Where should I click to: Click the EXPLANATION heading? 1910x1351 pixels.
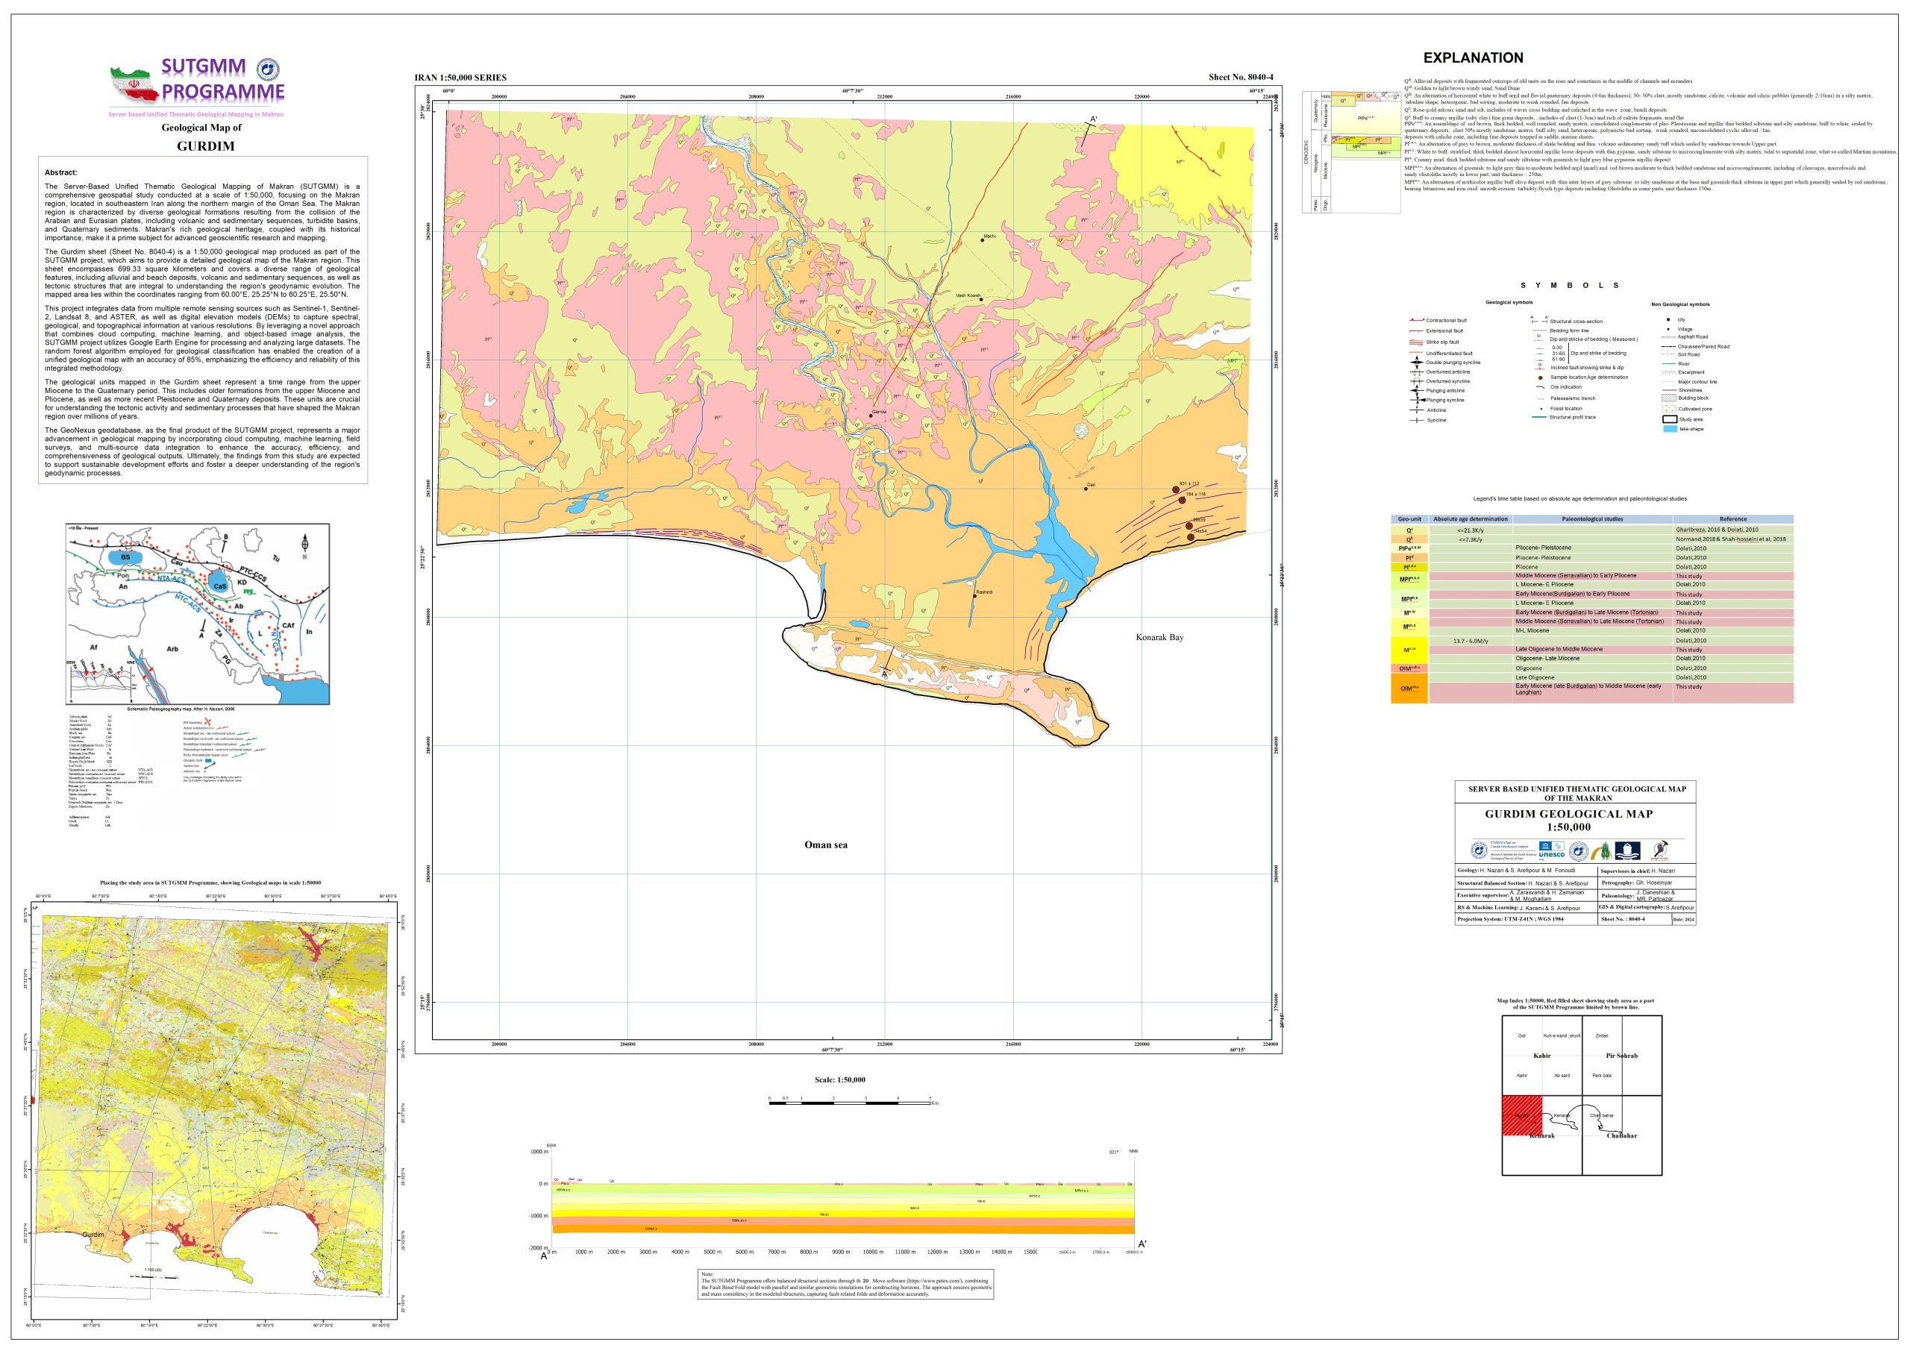[x=1473, y=58]
